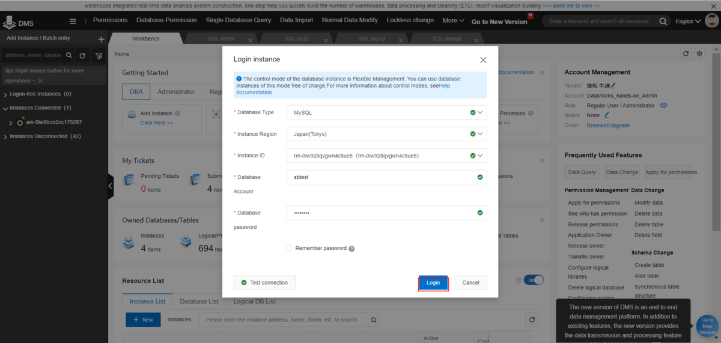Click the DMS logo icon
The image size is (721, 343).
pos(9,23)
